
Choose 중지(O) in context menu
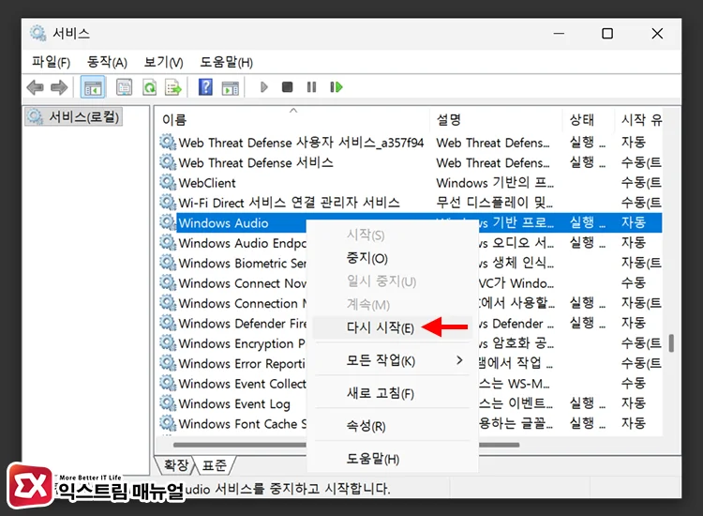pyautogui.click(x=367, y=258)
